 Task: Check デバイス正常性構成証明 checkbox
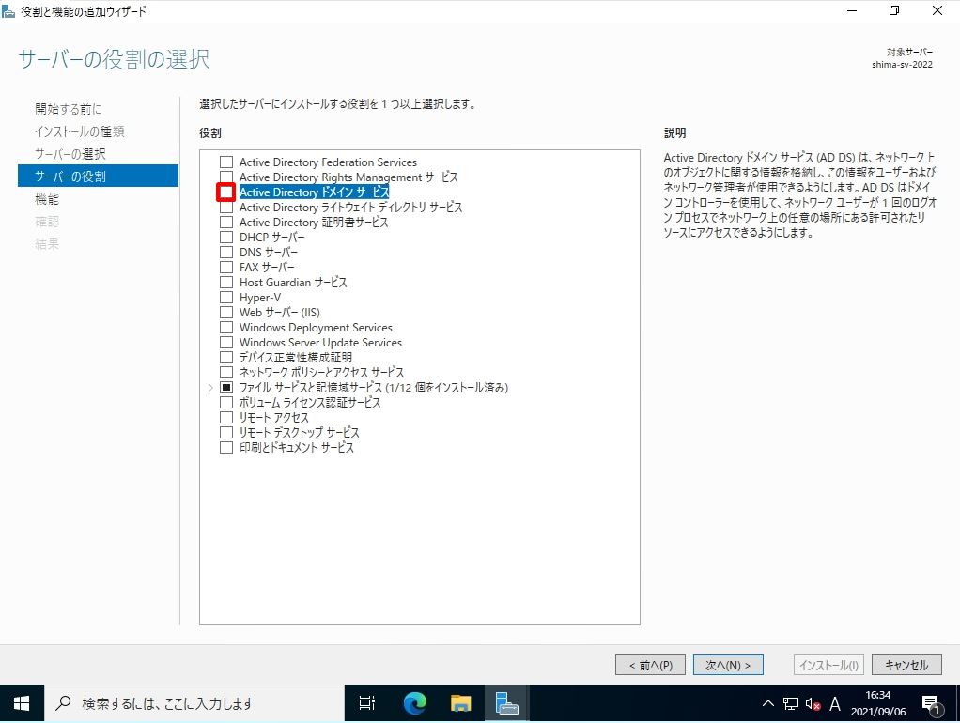(226, 357)
